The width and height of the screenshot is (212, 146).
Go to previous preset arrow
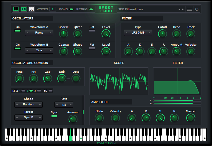pos(179,9)
